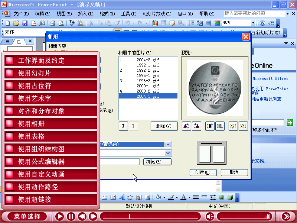Click the 删除 (Delete) button
Viewport: 297px width, 223px height.
[164, 126]
